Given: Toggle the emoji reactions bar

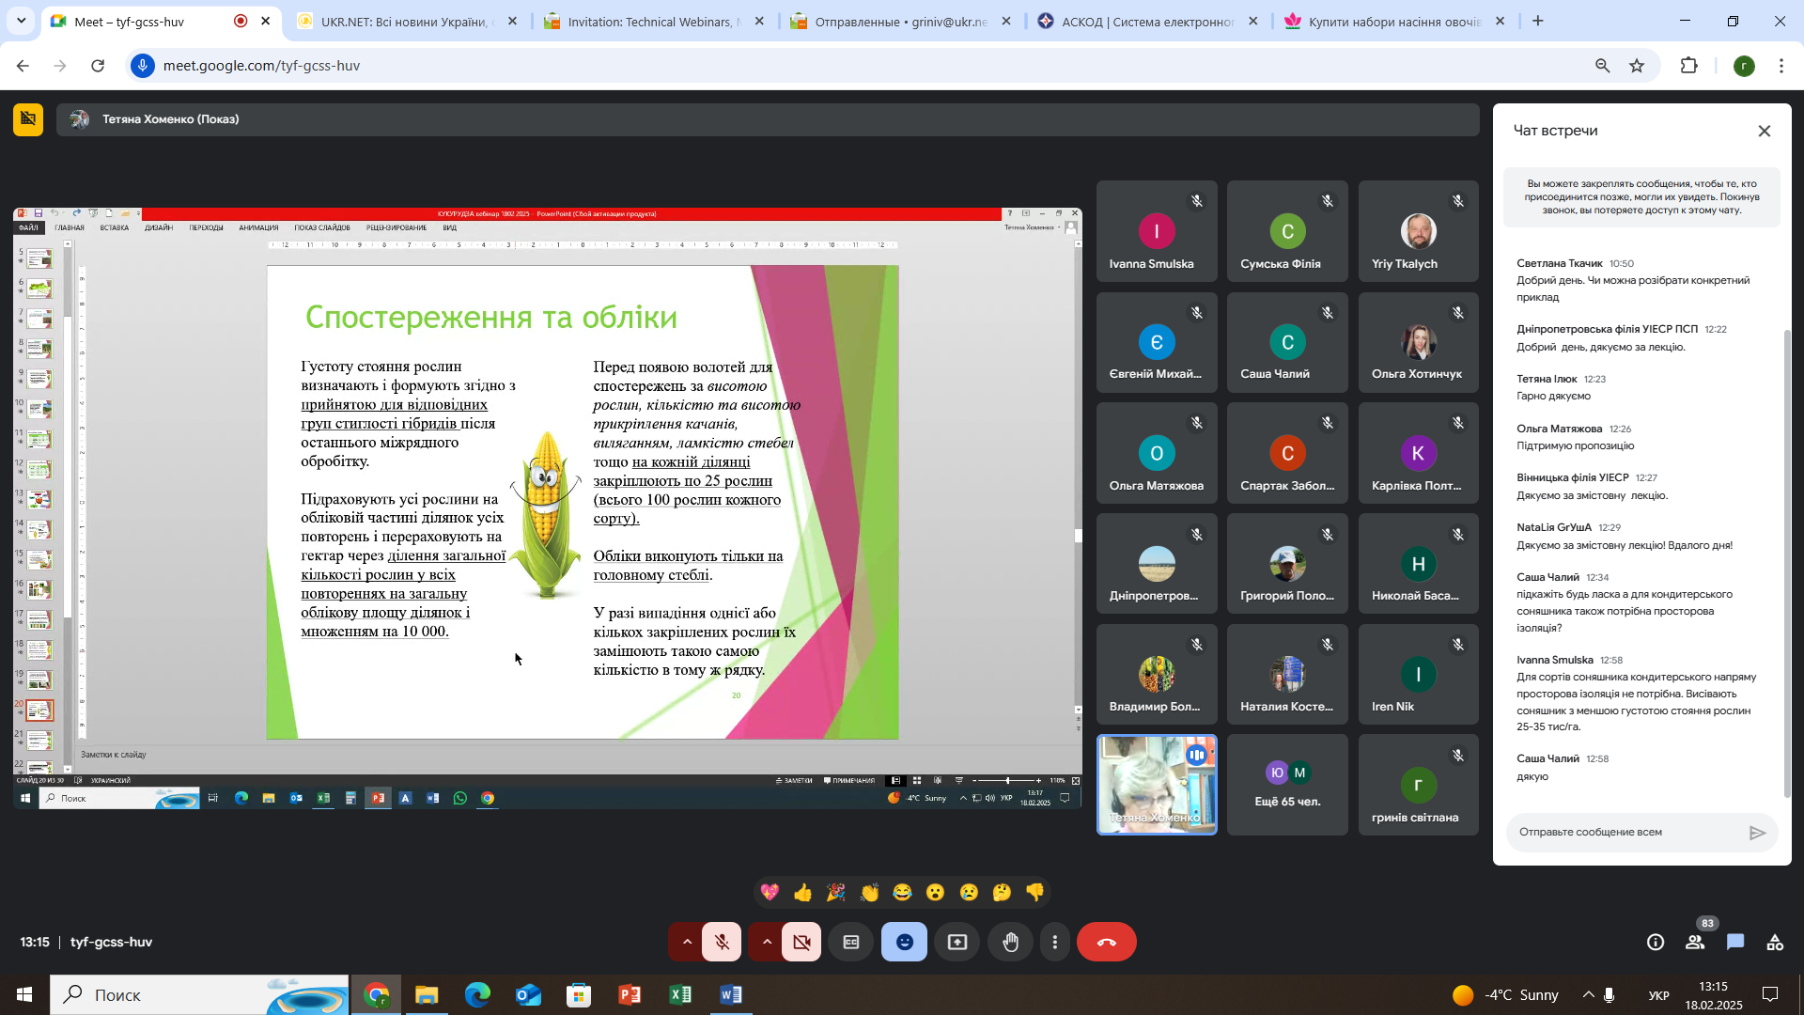Looking at the screenshot, I should (904, 942).
